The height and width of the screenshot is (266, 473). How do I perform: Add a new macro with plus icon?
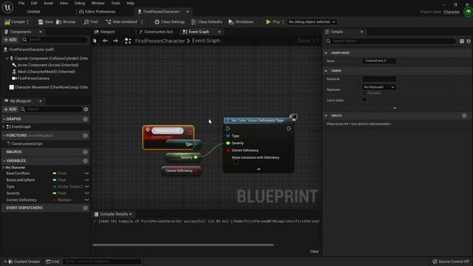(x=86, y=152)
